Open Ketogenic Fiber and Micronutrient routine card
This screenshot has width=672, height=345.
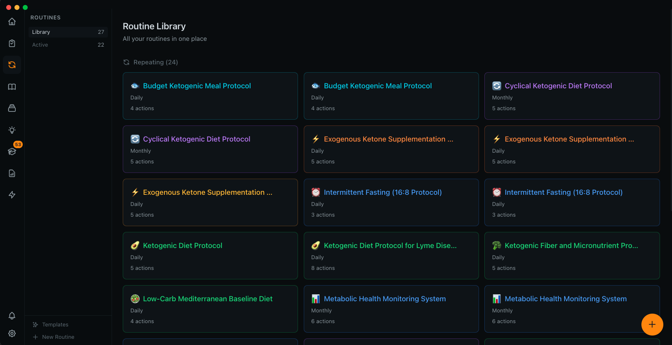click(572, 255)
